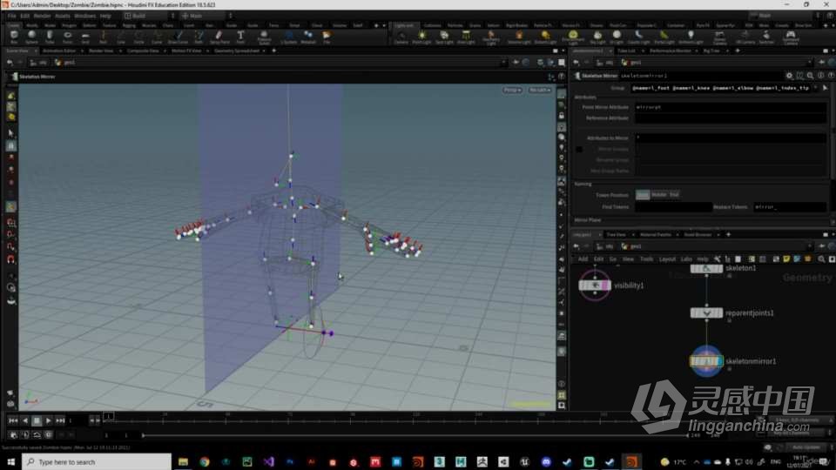Open the No cam dropdown in viewport
The width and height of the screenshot is (836, 470).
(x=540, y=90)
